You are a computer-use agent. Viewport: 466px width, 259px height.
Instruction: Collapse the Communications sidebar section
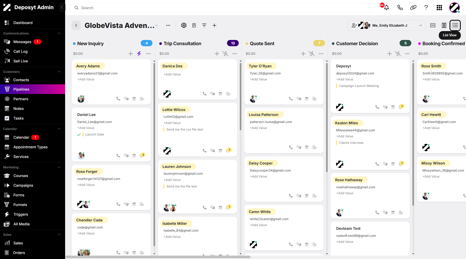pyautogui.click(x=59, y=33)
